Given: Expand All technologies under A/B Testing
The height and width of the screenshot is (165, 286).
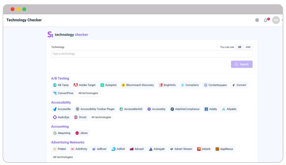Looking at the screenshot, I should point(88,93).
